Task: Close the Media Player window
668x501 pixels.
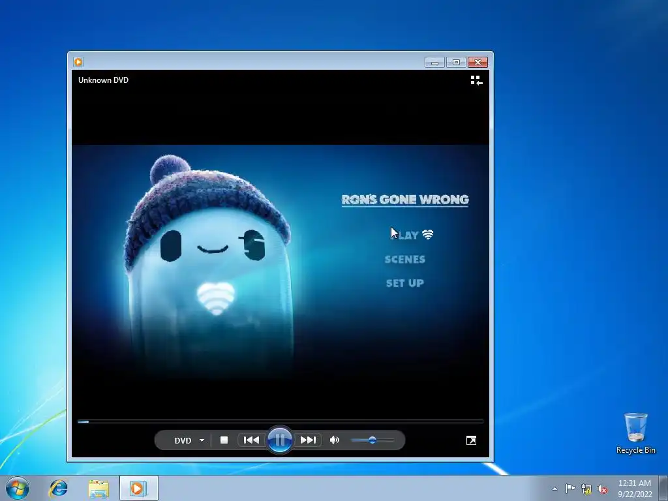Action: pyautogui.click(x=478, y=62)
